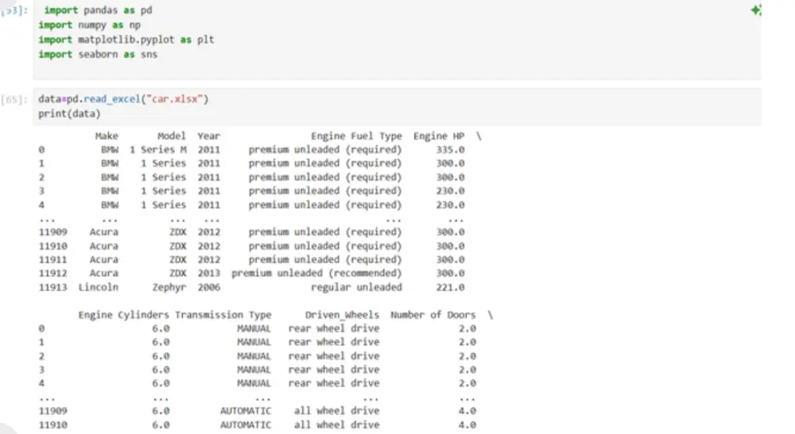Click row index '11913'

pos(52,287)
